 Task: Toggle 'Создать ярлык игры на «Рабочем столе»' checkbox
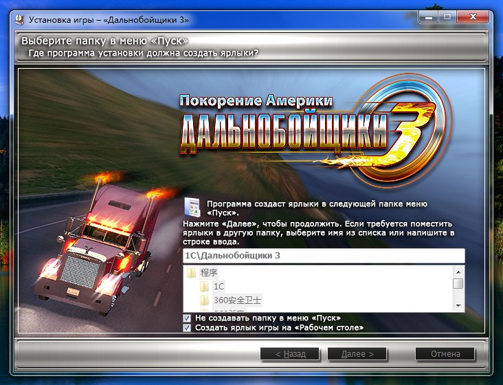coord(187,327)
